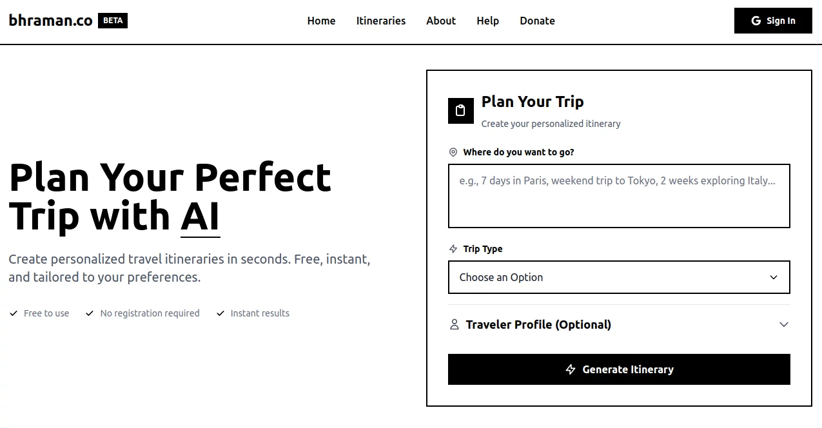Focus the Where do you want to go field
Viewport: 822px width, 428px height.
(619, 196)
